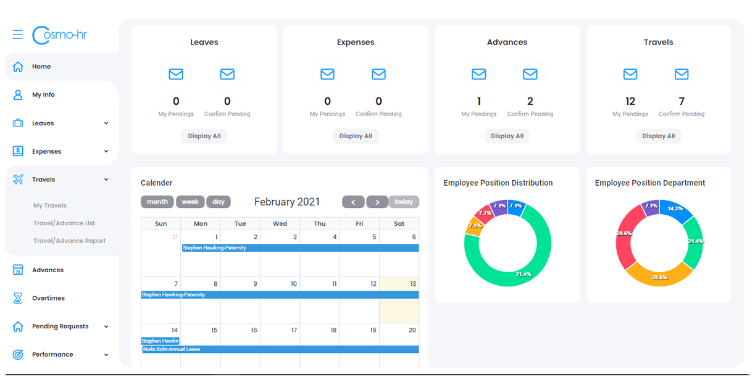Click the Performance target icon in sidebar
This screenshot has height=387, width=755.
point(18,354)
